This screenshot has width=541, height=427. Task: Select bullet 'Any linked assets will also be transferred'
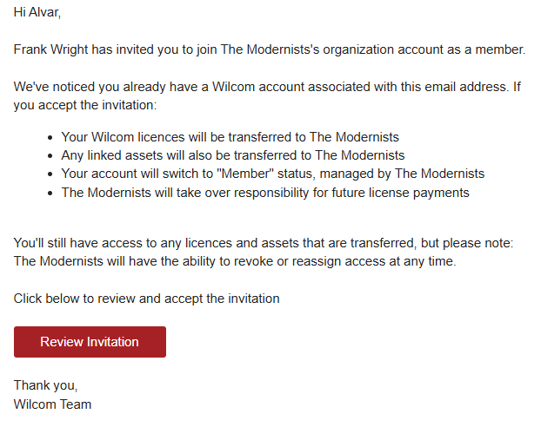click(233, 155)
